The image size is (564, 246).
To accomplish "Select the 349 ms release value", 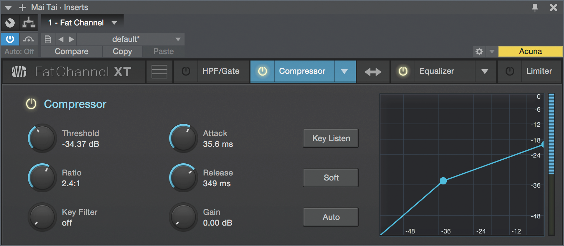I will pyautogui.click(x=217, y=184).
